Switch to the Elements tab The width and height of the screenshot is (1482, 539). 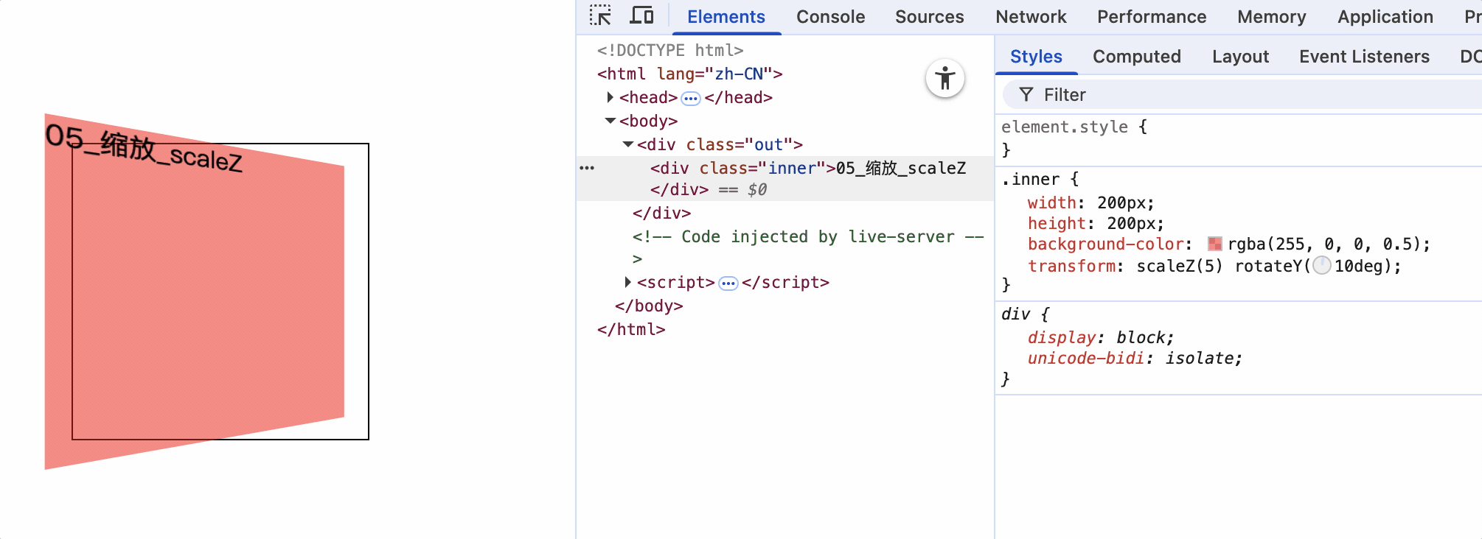(726, 17)
